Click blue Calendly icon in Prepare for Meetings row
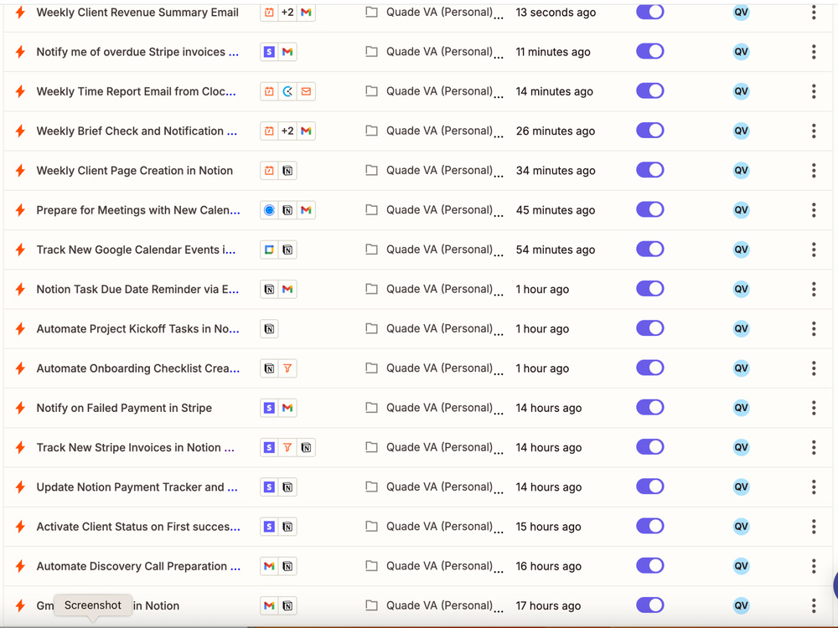Viewport: 838px width, 628px height. pos(269,210)
